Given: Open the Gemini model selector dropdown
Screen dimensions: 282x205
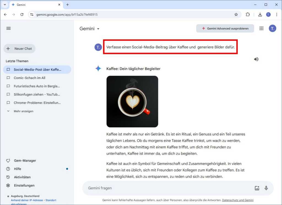Looking at the screenshot, I should point(98,28).
